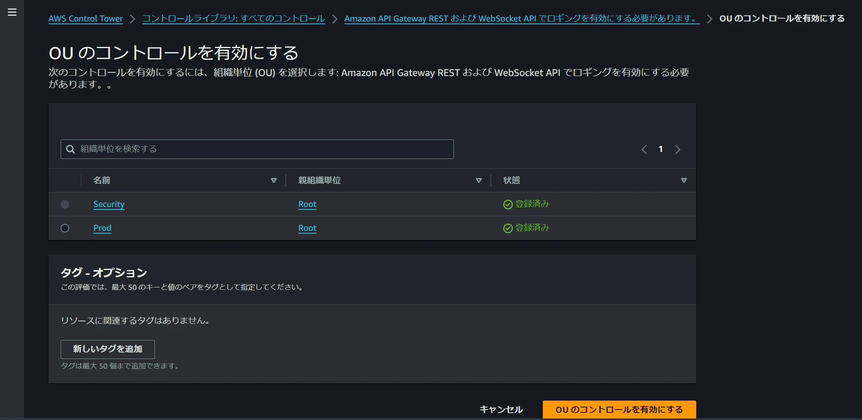The width and height of the screenshot is (862, 420).
Task: Sort by 名前 column arrow
Action: 274,180
